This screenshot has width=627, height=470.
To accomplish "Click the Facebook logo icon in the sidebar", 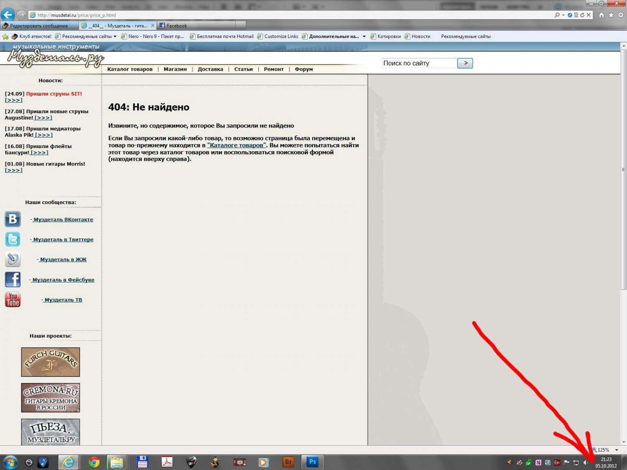I will (13, 279).
